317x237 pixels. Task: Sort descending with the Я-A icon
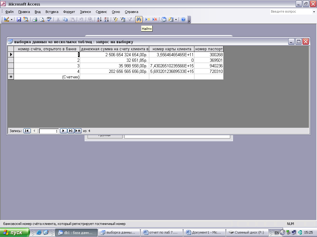[x=106, y=19]
